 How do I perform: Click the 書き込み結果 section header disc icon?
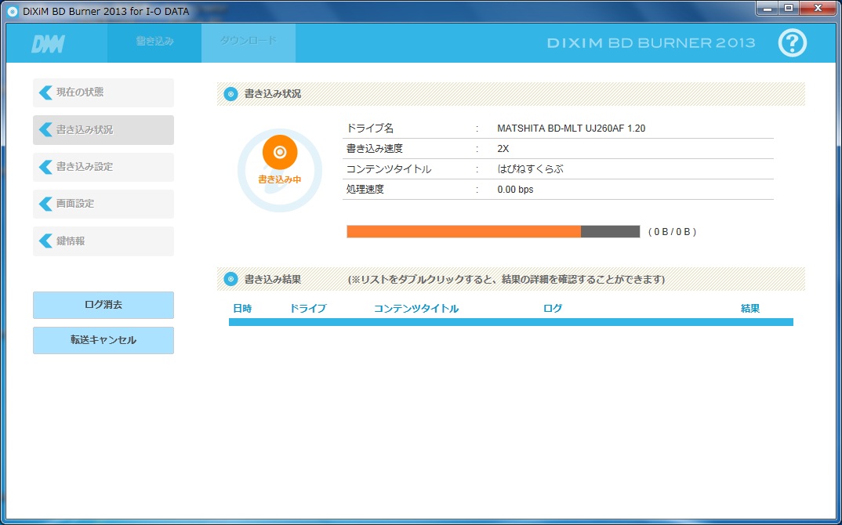tap(230, 279)
